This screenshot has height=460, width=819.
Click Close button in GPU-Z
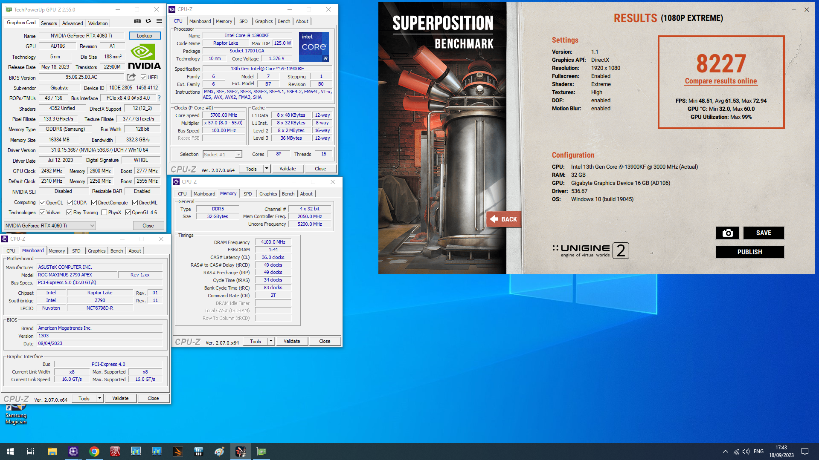[148, 225]
